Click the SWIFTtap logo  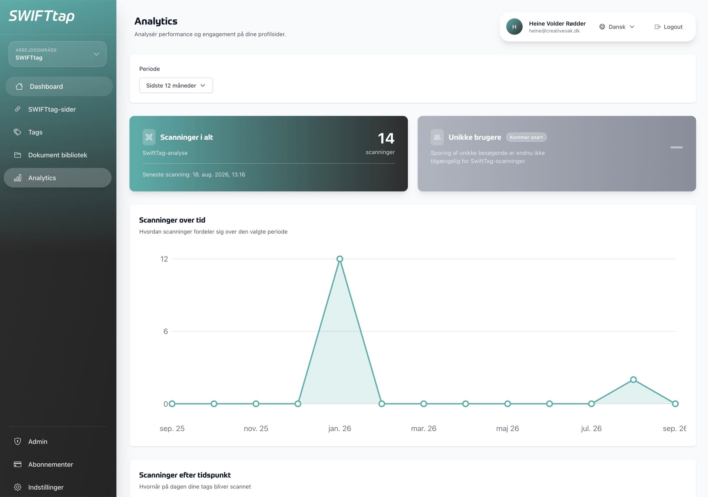(x=42, y=16)
